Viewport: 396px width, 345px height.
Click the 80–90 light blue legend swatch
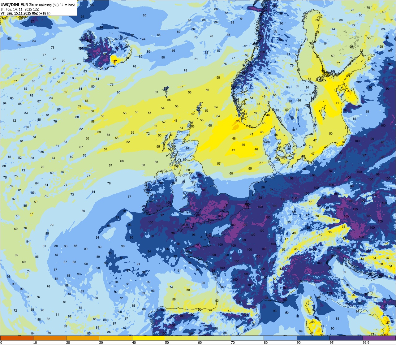280,338
